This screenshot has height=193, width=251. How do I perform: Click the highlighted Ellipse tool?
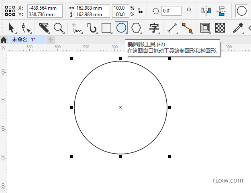click(x=121, y=28)
